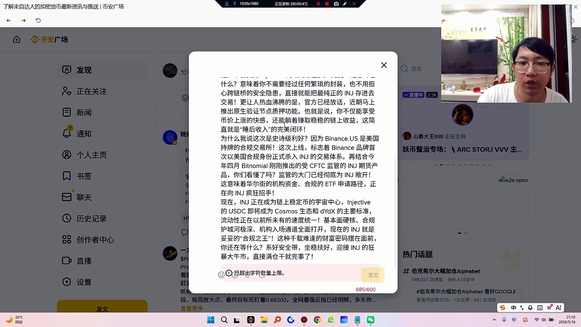The height and width of the screenshot is (327, 581).
Task: Open the recorder pencil annotation tool
Action: pos(345,4)
